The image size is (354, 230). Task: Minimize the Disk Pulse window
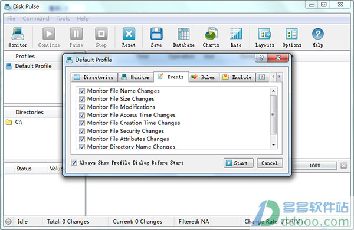pyautogui.click(x=312, y=5)
